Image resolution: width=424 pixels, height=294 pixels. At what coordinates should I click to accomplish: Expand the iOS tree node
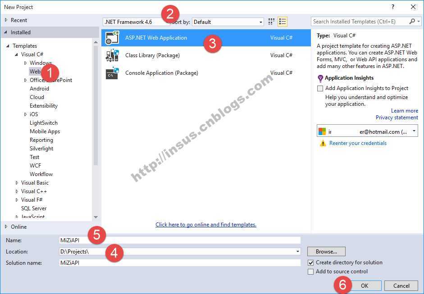25,114
